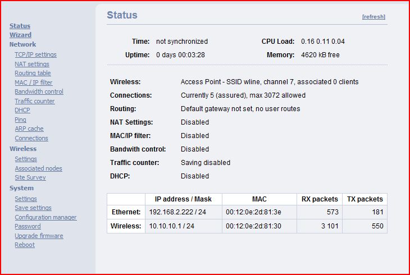Screen dimensions: 410x275
Task: View the Routing table
Action: tap(33, 73)
